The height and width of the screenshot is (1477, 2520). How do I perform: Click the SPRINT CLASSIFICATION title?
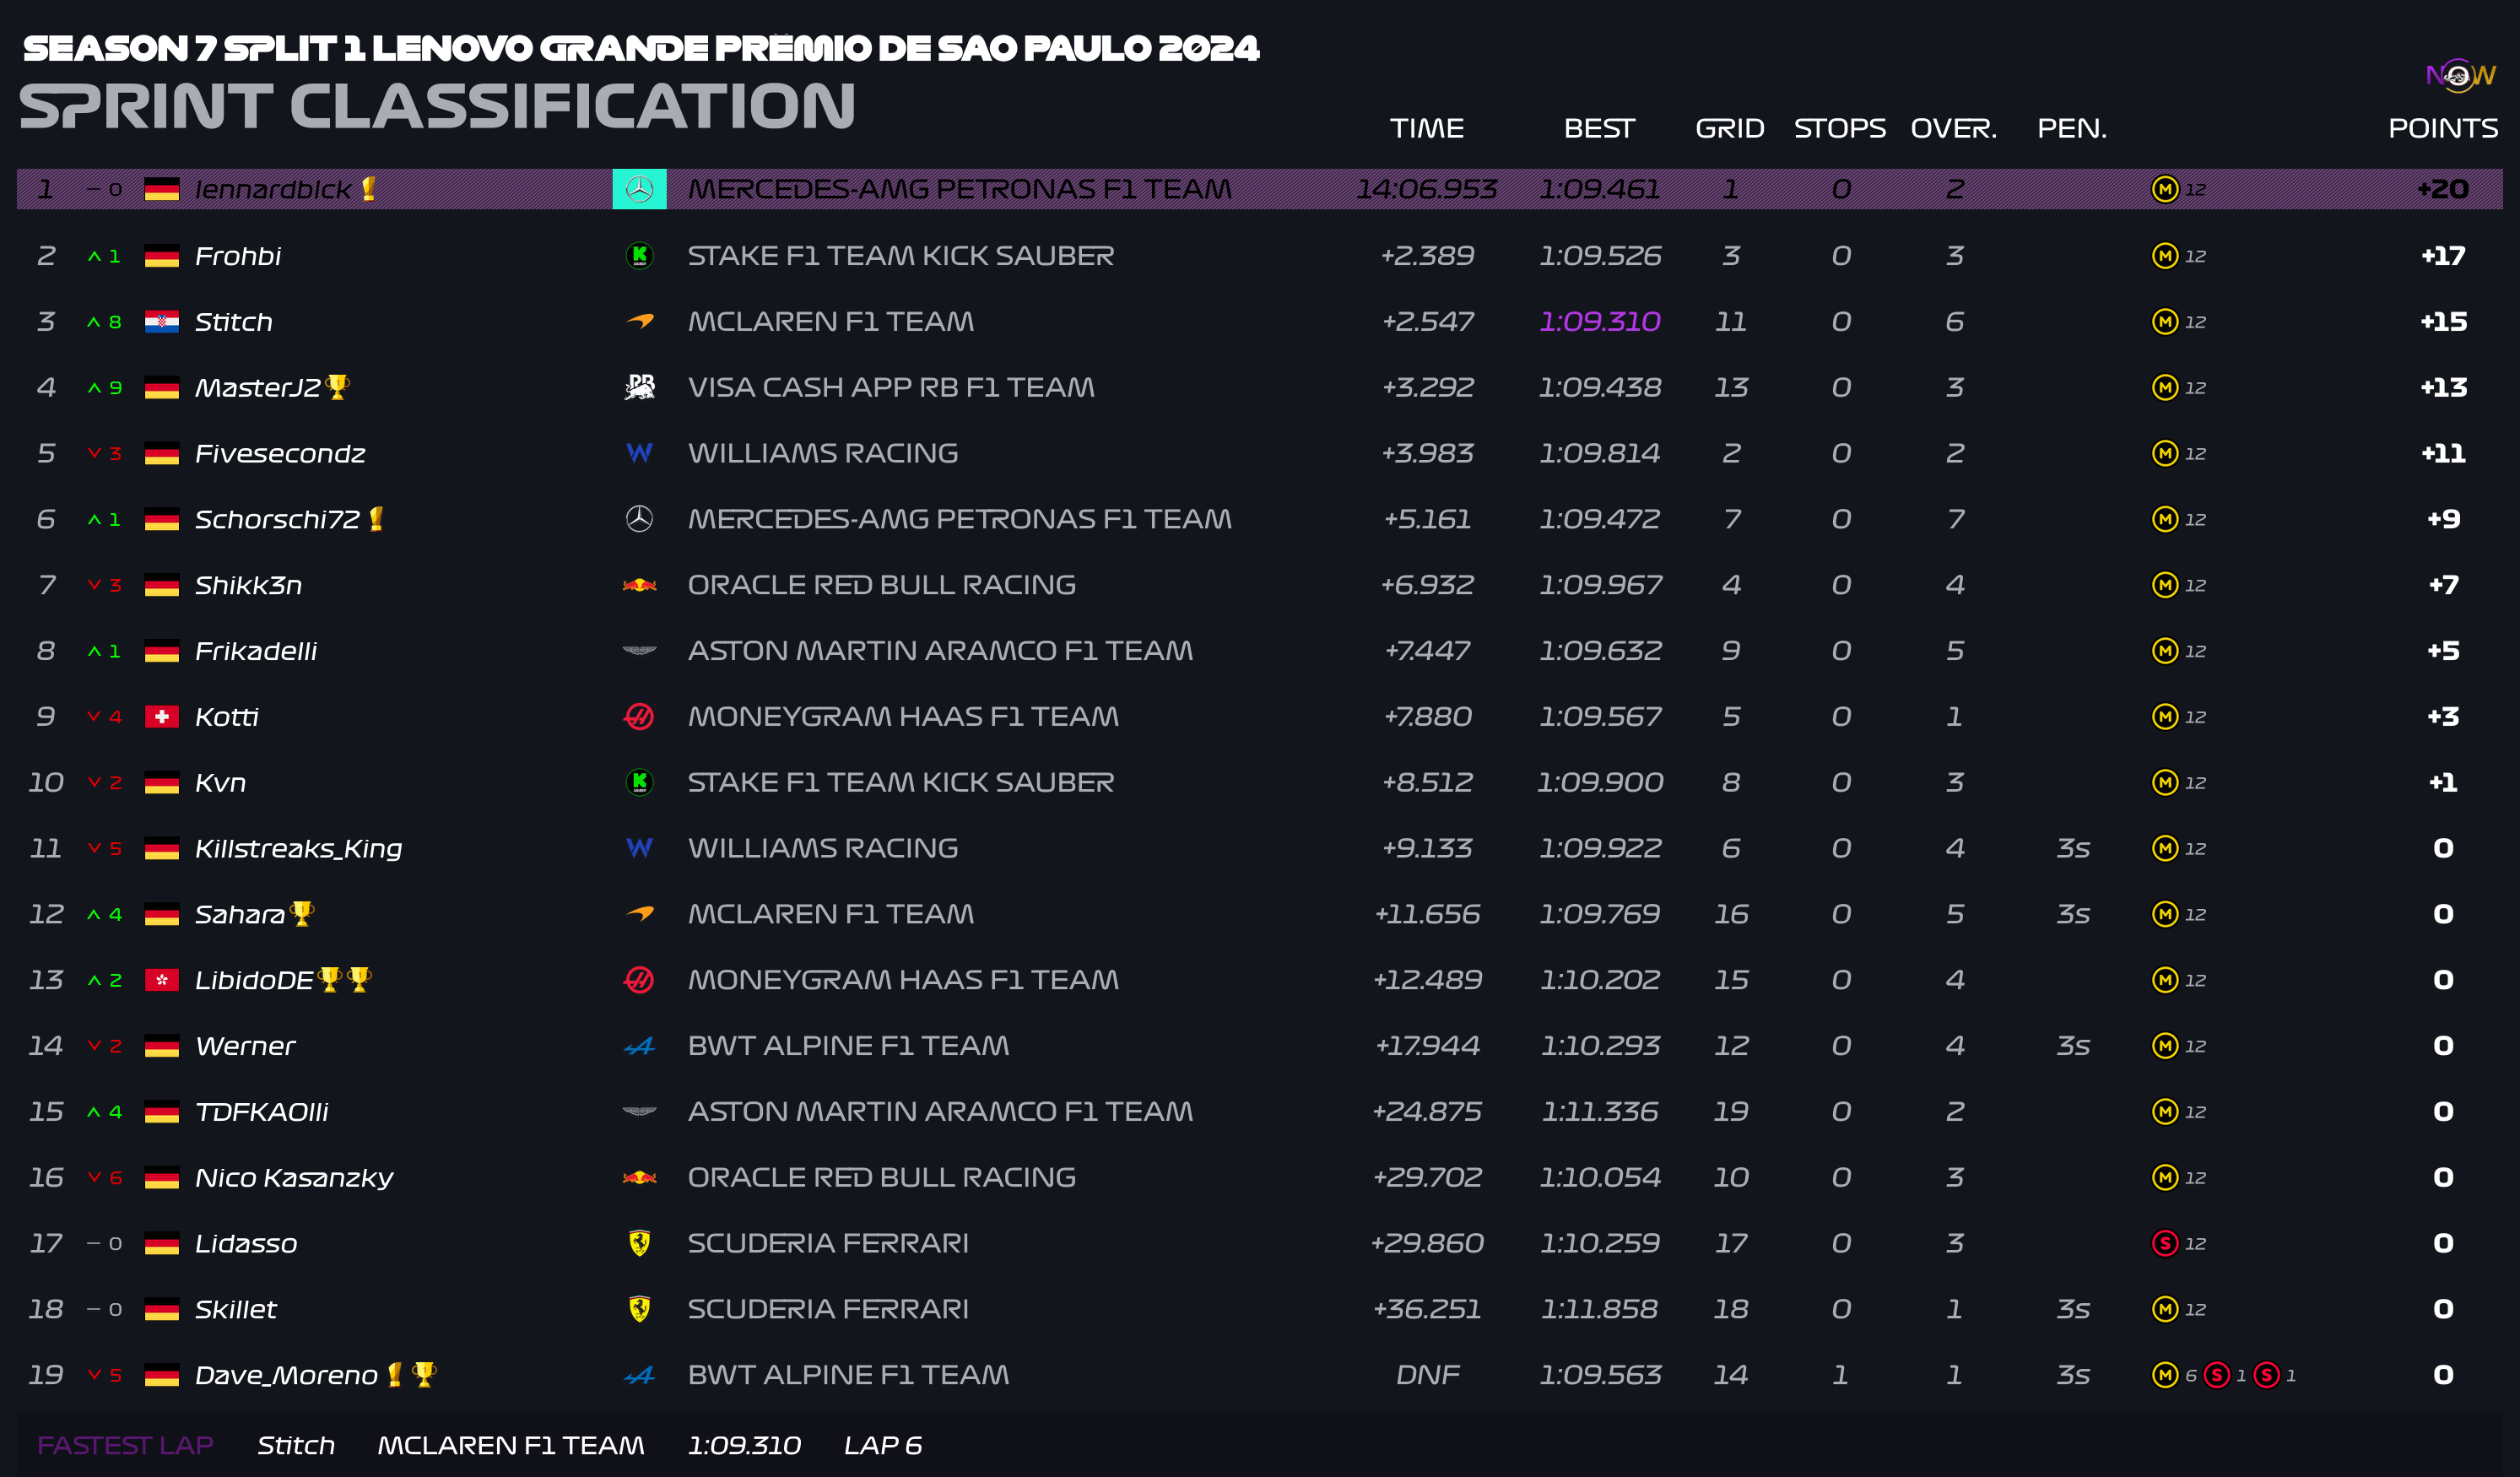437,106
